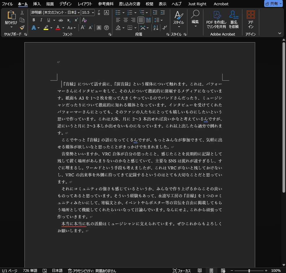
Task: Click the 共有 share button
Action: (x=273, y=4)
